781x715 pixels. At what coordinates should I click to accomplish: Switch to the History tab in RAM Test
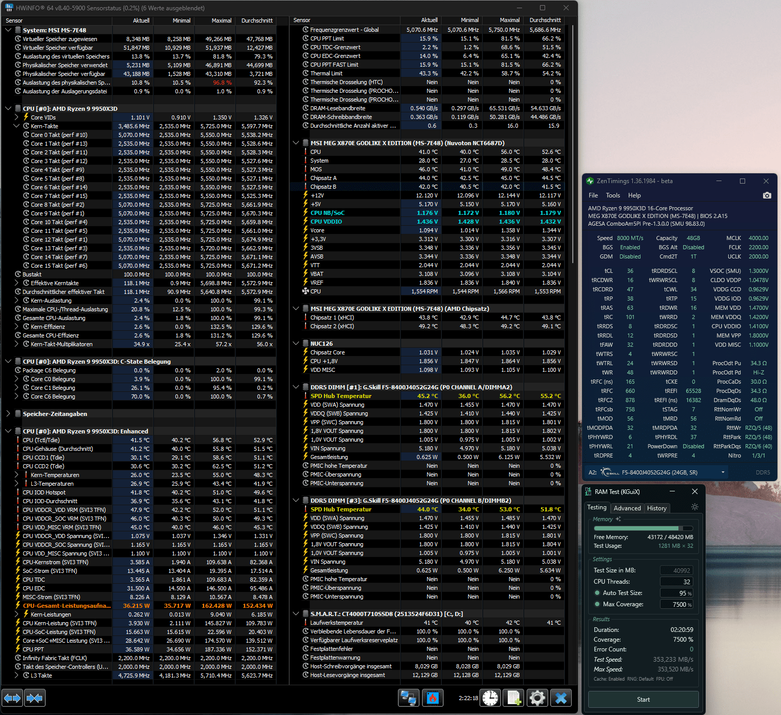[657, 508]
